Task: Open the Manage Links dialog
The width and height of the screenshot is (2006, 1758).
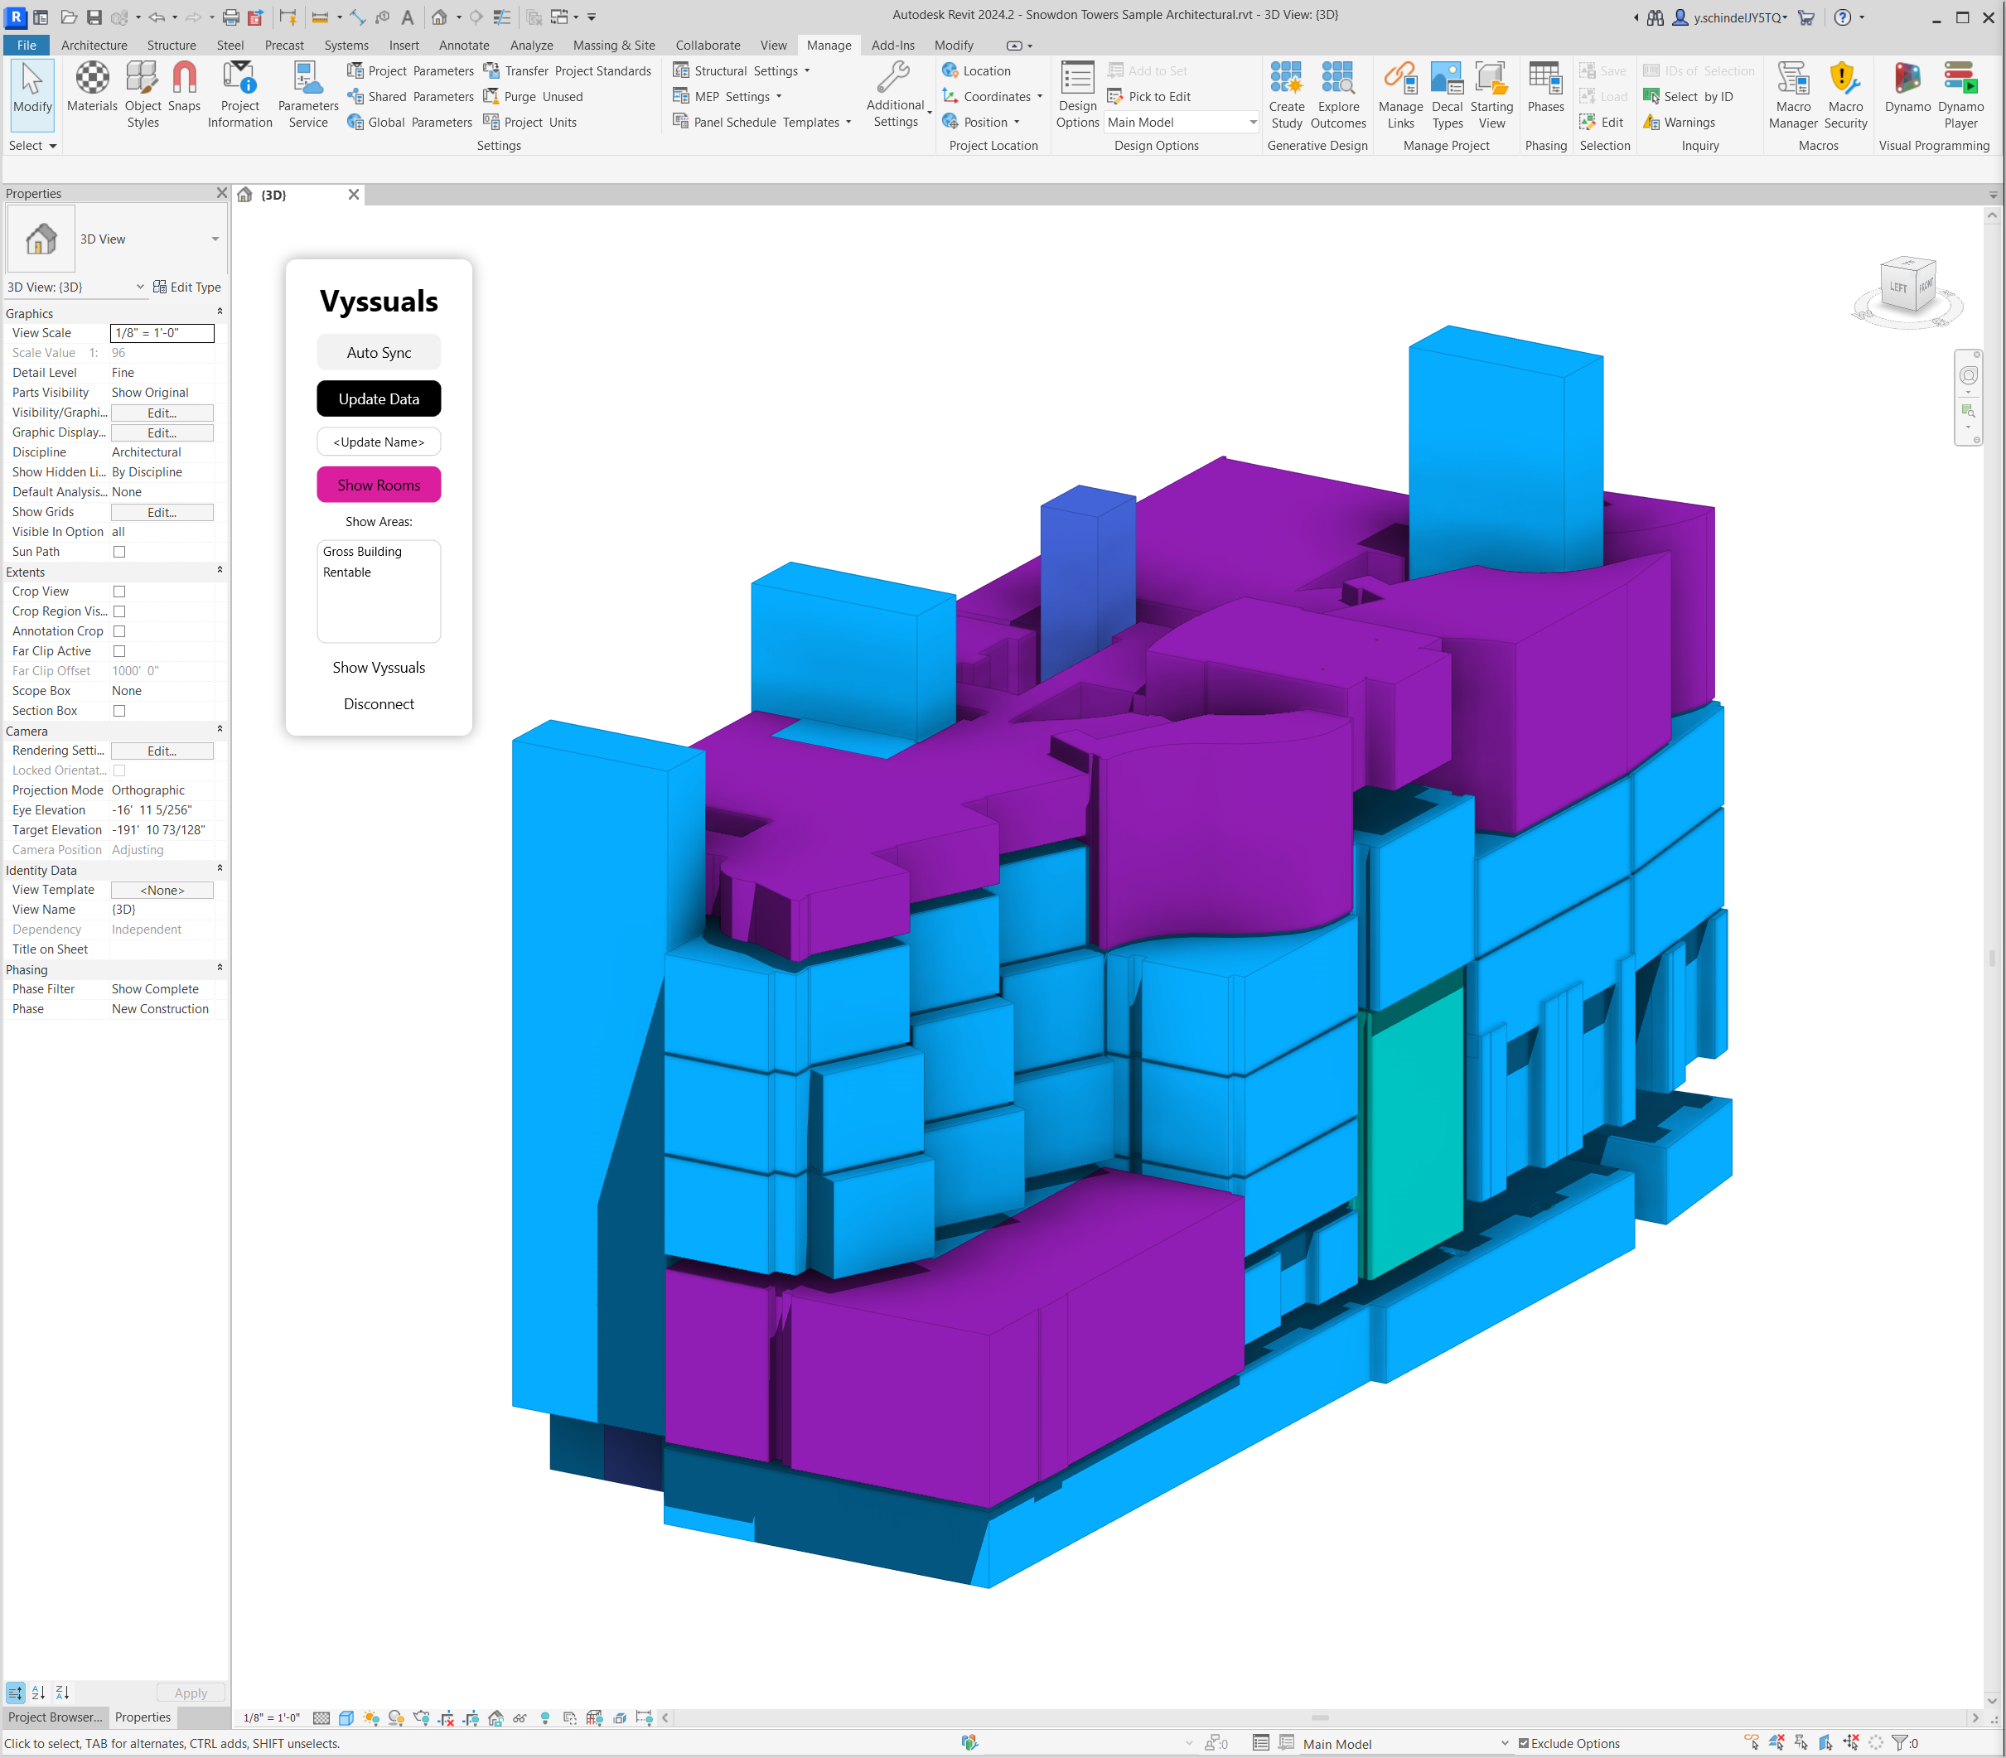Action: point(1399,95)
